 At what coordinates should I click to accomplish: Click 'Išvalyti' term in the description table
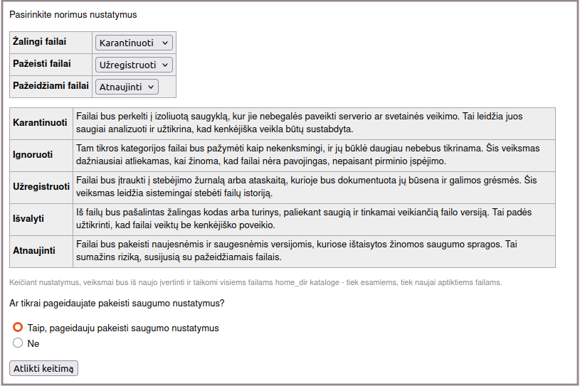click(29, 218)
